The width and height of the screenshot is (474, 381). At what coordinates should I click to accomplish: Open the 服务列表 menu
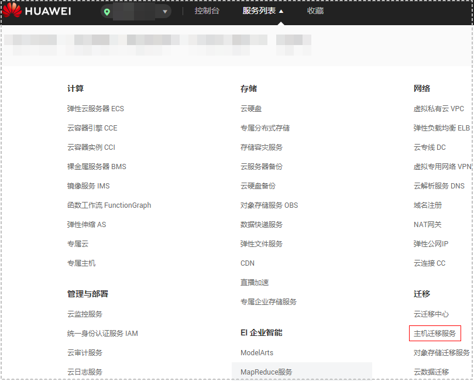259,11
